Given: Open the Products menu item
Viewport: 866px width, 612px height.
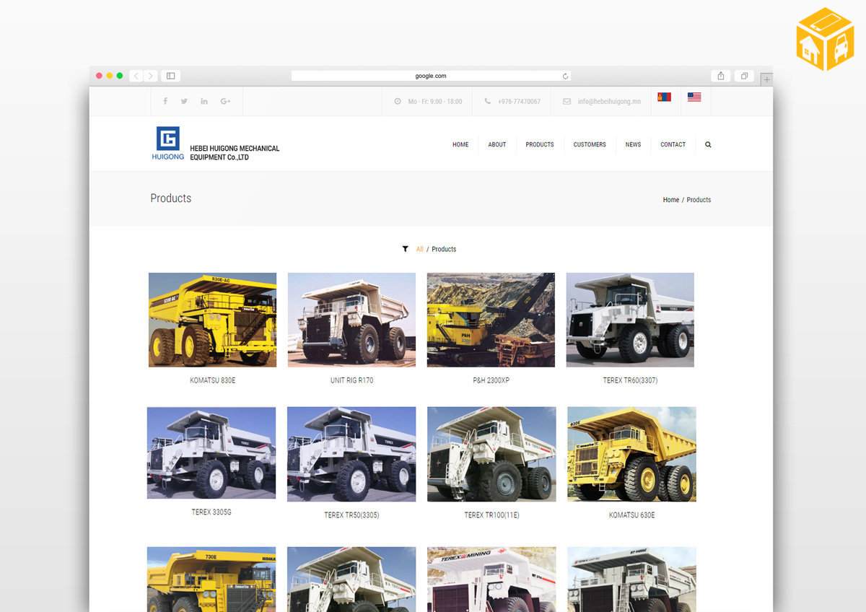Looking at the screenshot, I should pyautogui.click(x=540, y=144).
